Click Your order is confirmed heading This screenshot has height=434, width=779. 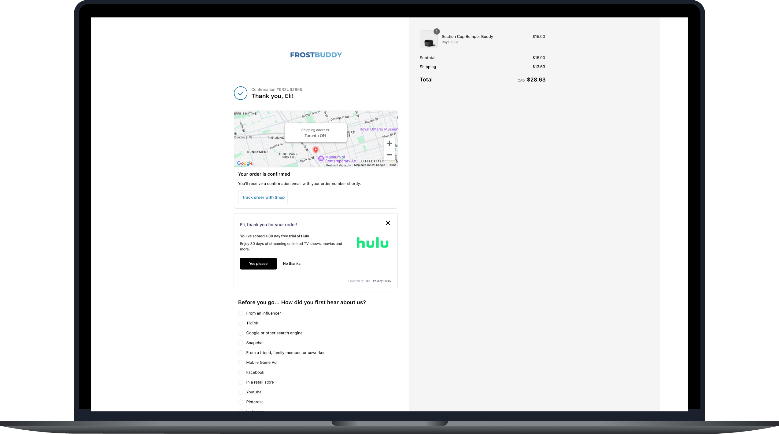pos(264,174)
